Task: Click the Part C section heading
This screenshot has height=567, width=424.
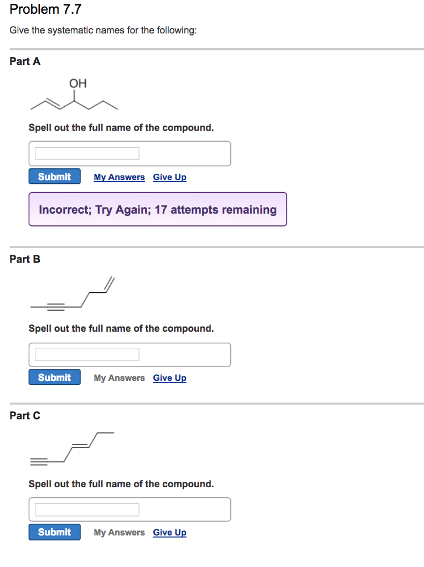Action: click(x=25, y=415)
